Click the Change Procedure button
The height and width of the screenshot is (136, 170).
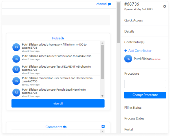coord(145,95)
